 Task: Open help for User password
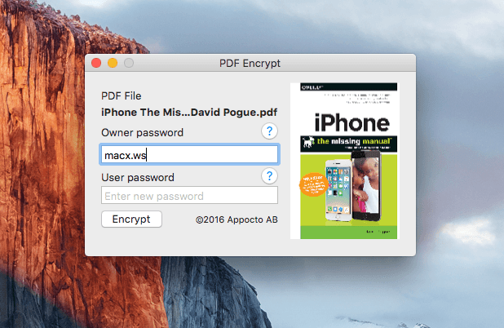coord(269,176)
